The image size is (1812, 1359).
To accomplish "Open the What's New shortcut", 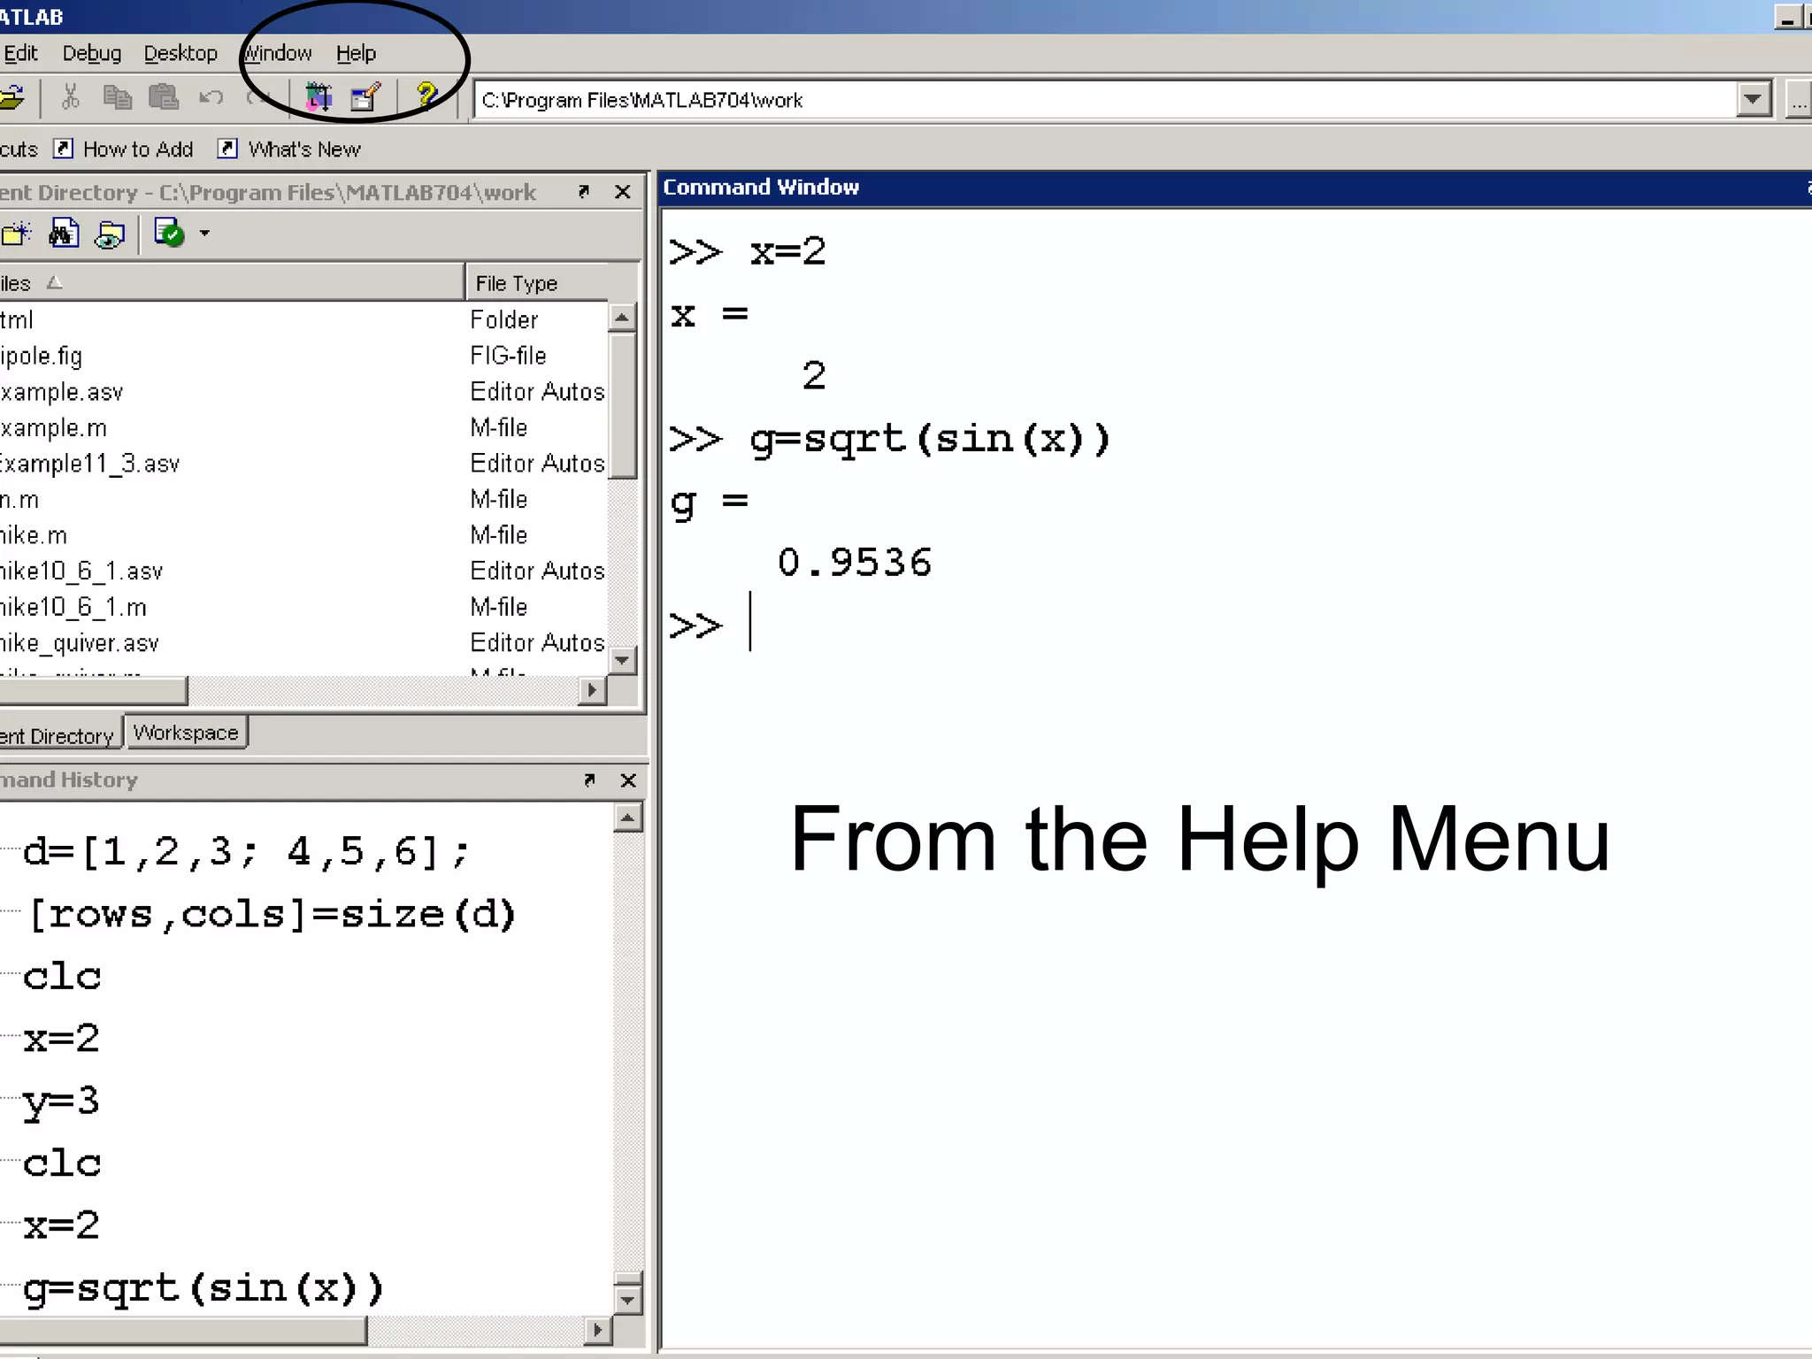I will 303,149.
